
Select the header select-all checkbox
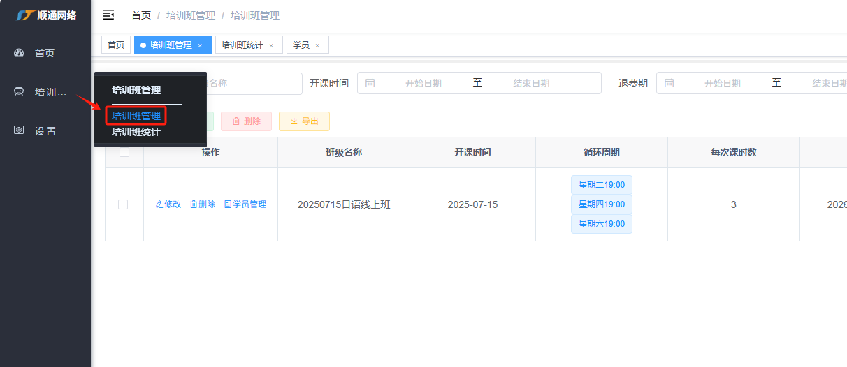(x=124, y=152)
